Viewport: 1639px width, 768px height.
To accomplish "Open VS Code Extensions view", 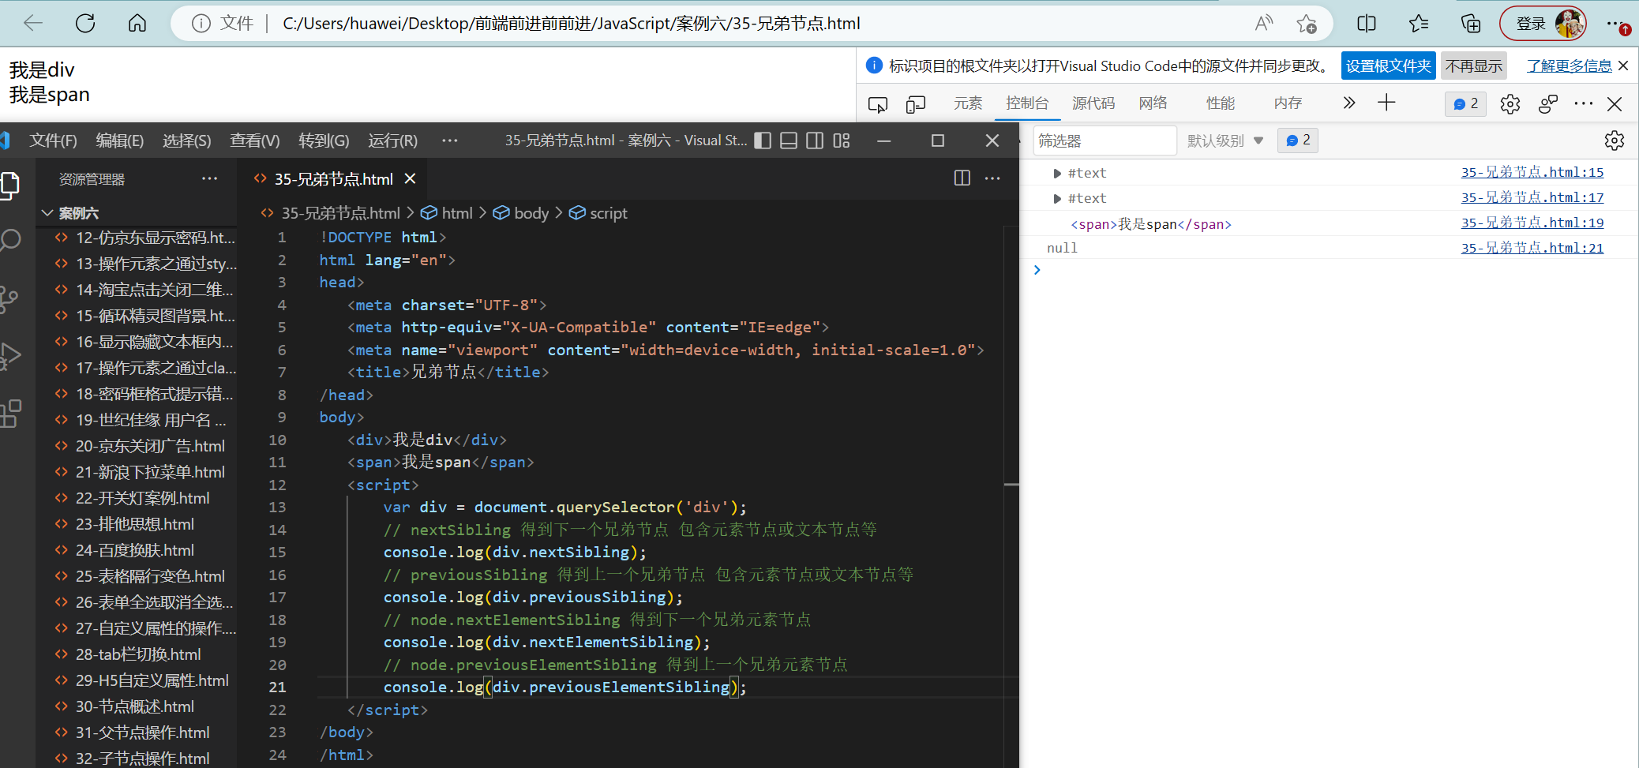I will [9, 414].
